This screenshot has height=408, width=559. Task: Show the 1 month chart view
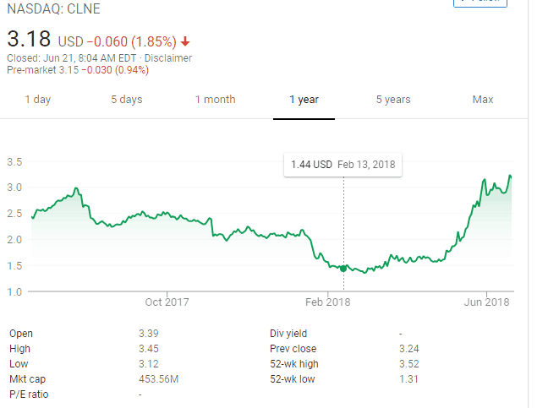(215, 100)
